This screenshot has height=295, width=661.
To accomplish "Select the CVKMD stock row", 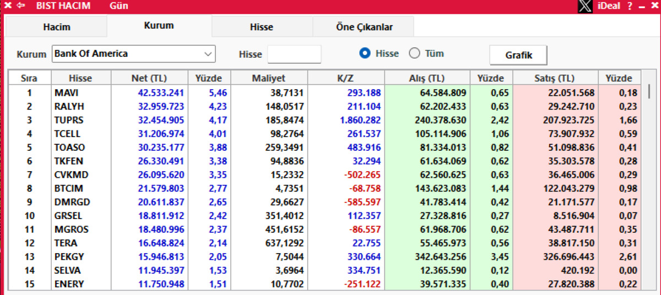I will (x=325, y=174).
